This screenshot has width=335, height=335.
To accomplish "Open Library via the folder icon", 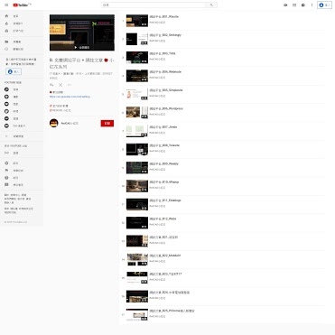I will (6, 42).
